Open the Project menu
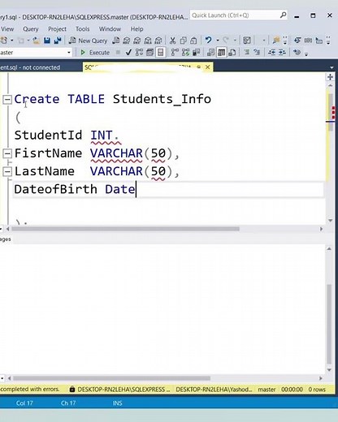This screenshot has width=338, height=422. [x=57, y=29]
